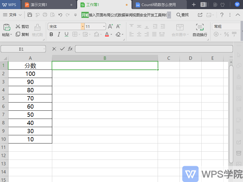Image resolution: width=243 pixels, height=182 pixels.
Task: Click the currency format icon
Action: pyautogui.click(x=216, y=34)
